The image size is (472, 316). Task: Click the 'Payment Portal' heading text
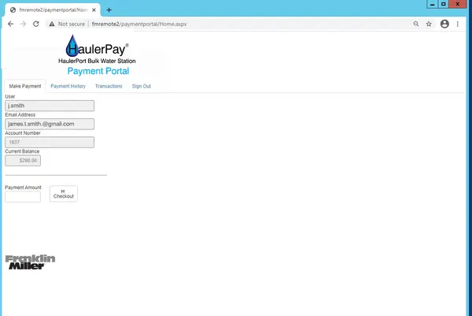(98, 71)
